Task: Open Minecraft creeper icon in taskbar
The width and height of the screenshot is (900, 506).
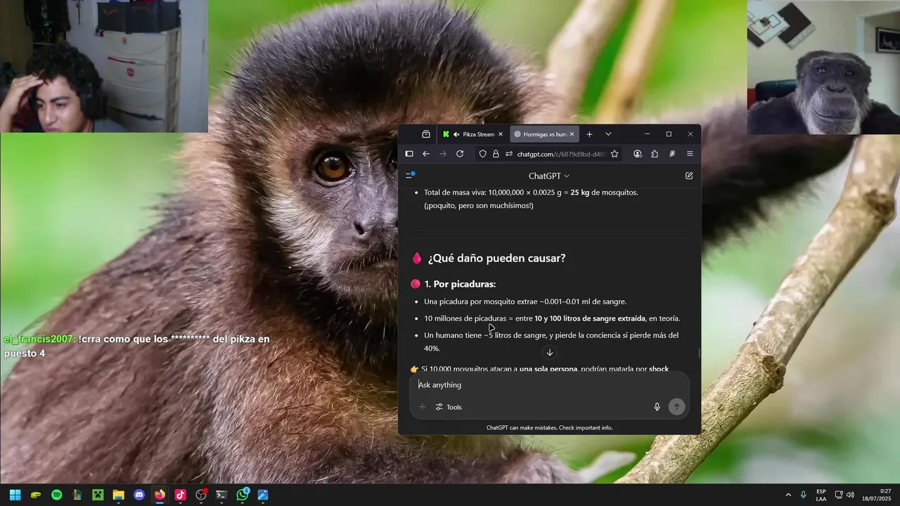Action: pyautogui.click(x=98, y=495)
